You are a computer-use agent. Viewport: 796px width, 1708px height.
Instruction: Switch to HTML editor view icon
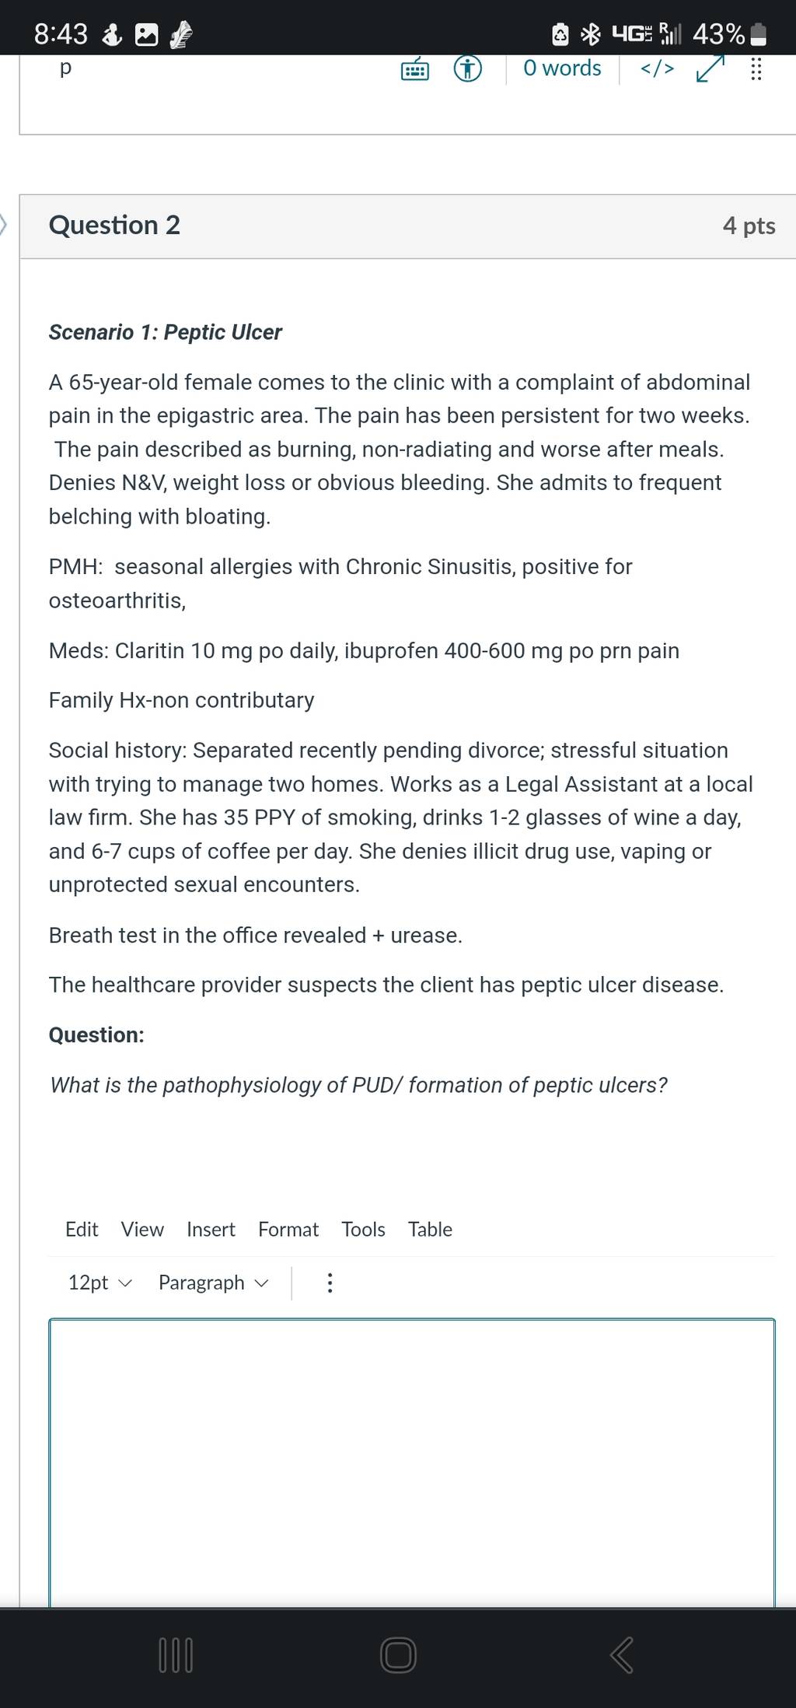pyautogui.click(x=657, y=69)
